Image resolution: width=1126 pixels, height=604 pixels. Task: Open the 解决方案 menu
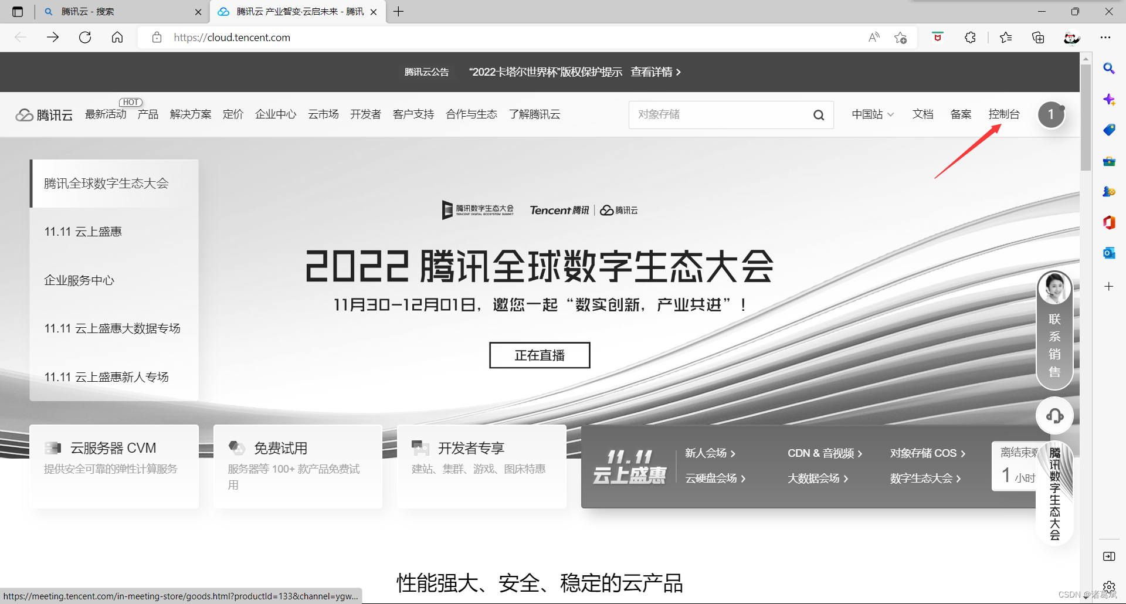pos(191,114)
